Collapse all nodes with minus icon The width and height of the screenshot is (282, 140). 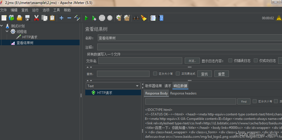point(69,18)
